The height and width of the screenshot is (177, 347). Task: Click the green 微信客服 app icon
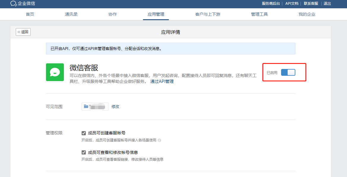pyautogui.click(x=55, y=72)
